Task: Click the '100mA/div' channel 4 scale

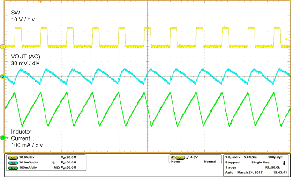Action: [x=28, y=168]
